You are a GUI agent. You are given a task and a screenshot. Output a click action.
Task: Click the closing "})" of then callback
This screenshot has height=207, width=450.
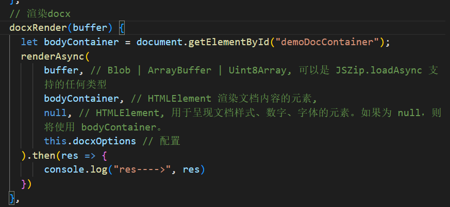26,184
